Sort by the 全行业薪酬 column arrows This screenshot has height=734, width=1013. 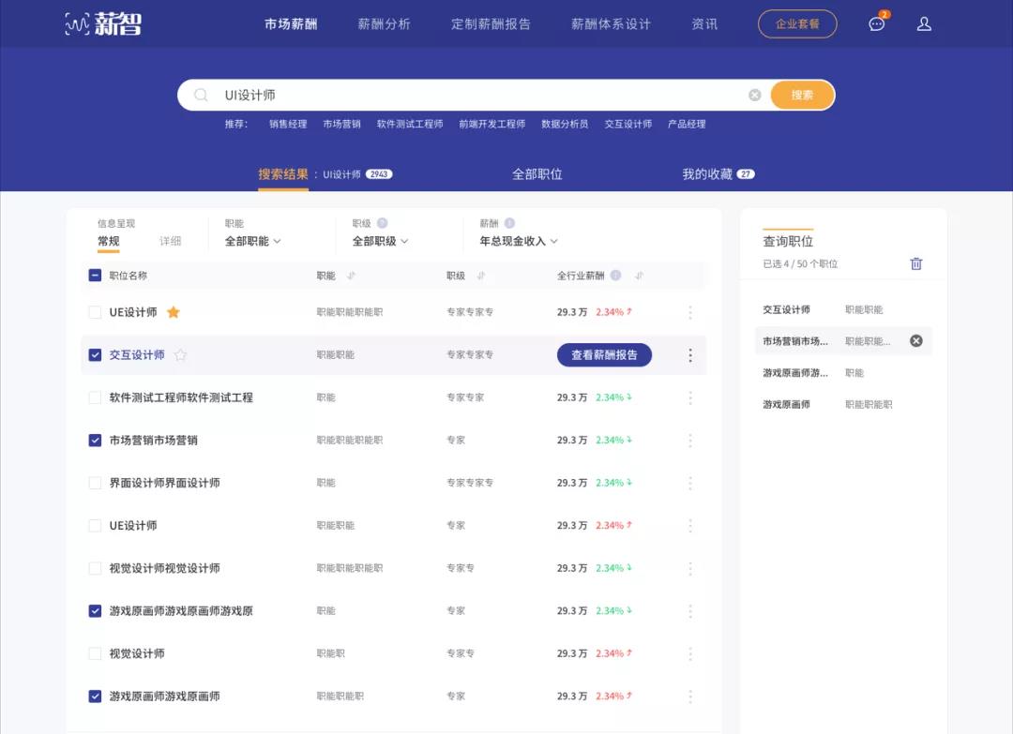point(639,276)
